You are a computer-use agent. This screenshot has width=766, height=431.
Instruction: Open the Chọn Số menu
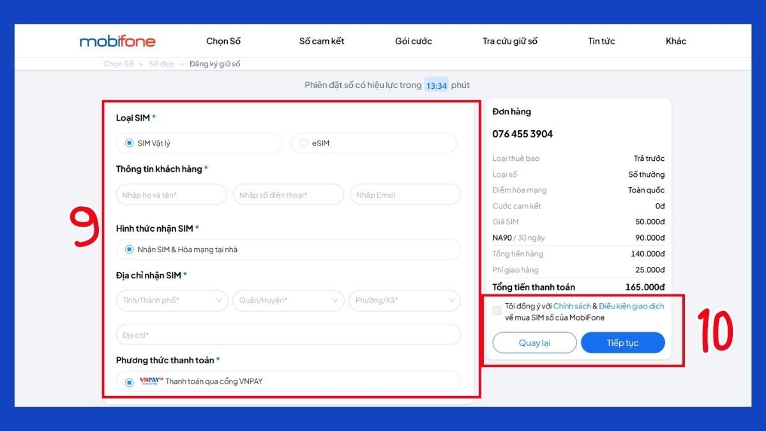point(223,41)
